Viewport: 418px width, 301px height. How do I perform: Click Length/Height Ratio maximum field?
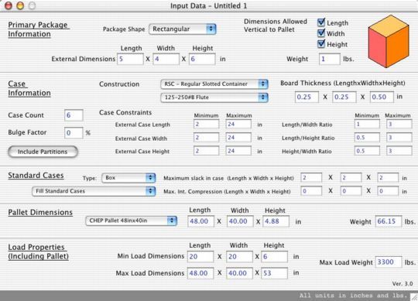coord(399,138)
